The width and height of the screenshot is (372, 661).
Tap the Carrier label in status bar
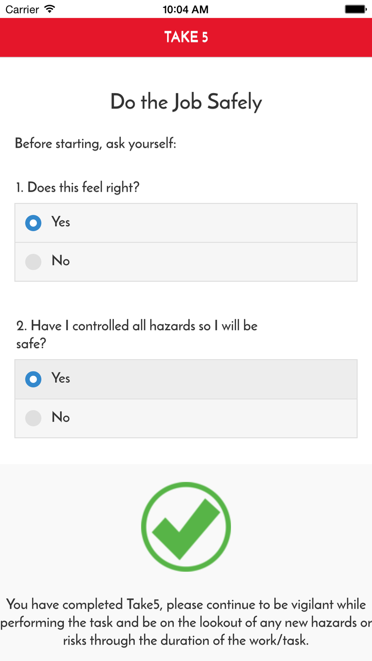pyautogui.click(x=22, y=9)
